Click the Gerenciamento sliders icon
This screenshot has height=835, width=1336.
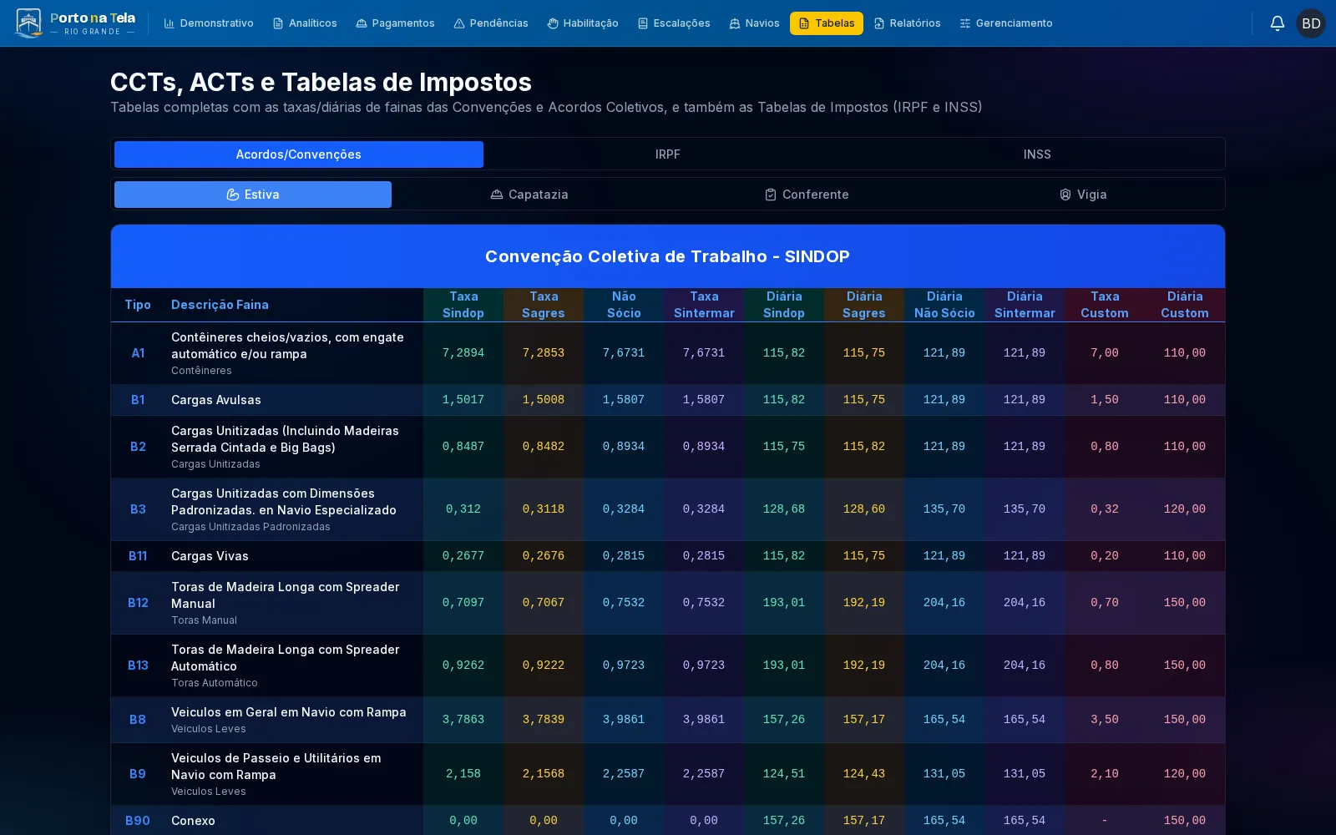click(x=965, y=23)
